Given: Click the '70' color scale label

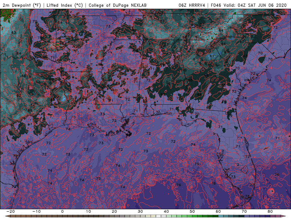Looking at the screenshot, I should [244, 211].
